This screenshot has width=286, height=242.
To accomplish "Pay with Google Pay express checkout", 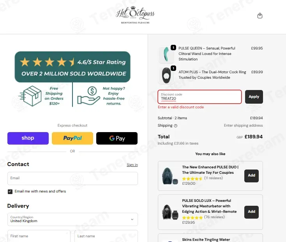I will tap(117, 138).
